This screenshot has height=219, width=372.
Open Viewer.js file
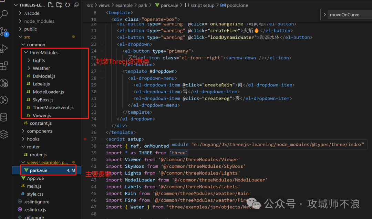click(42, 116)
